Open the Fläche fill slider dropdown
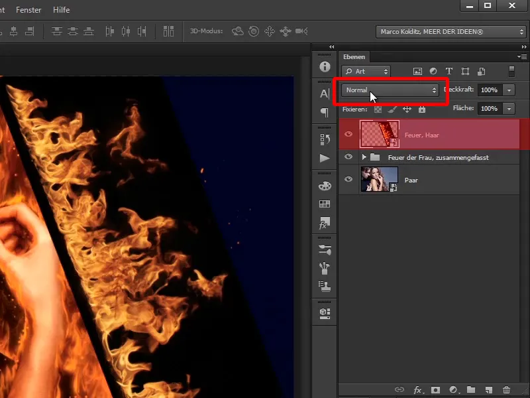 tap(509, 109)
